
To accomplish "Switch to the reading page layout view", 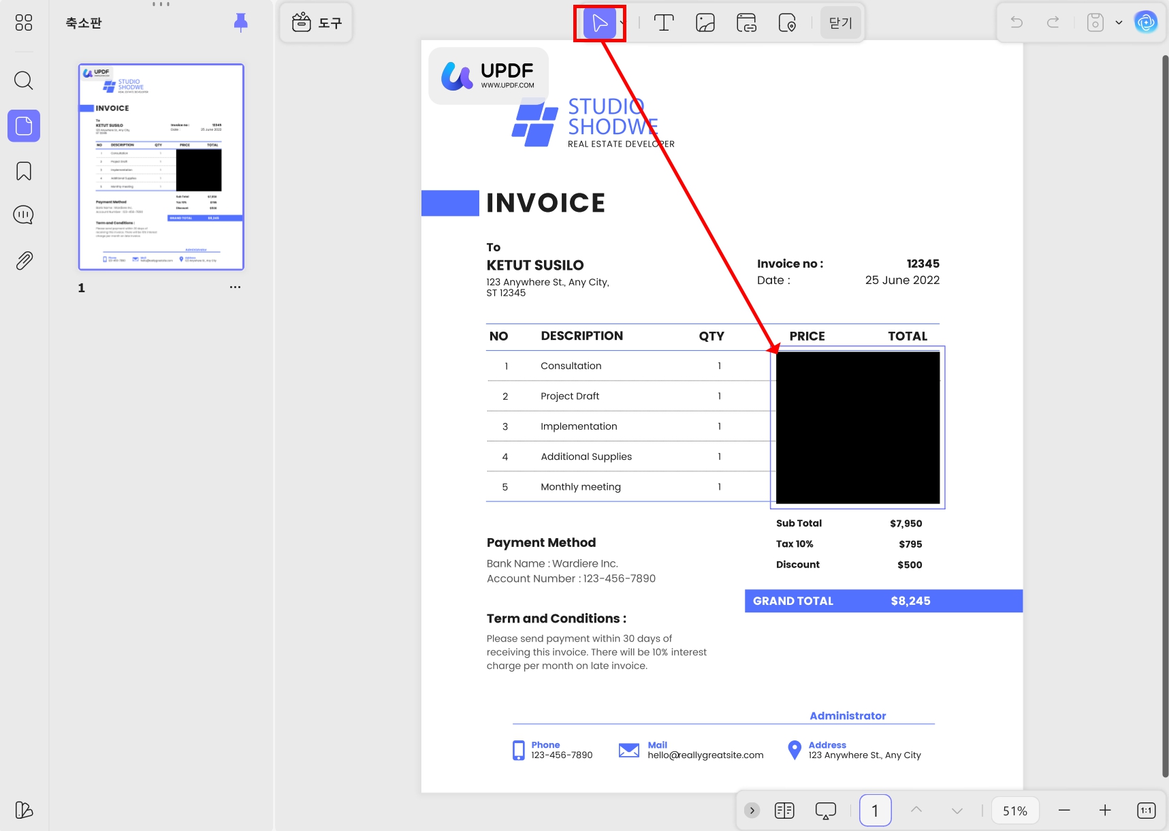I will tap(784, 811).
